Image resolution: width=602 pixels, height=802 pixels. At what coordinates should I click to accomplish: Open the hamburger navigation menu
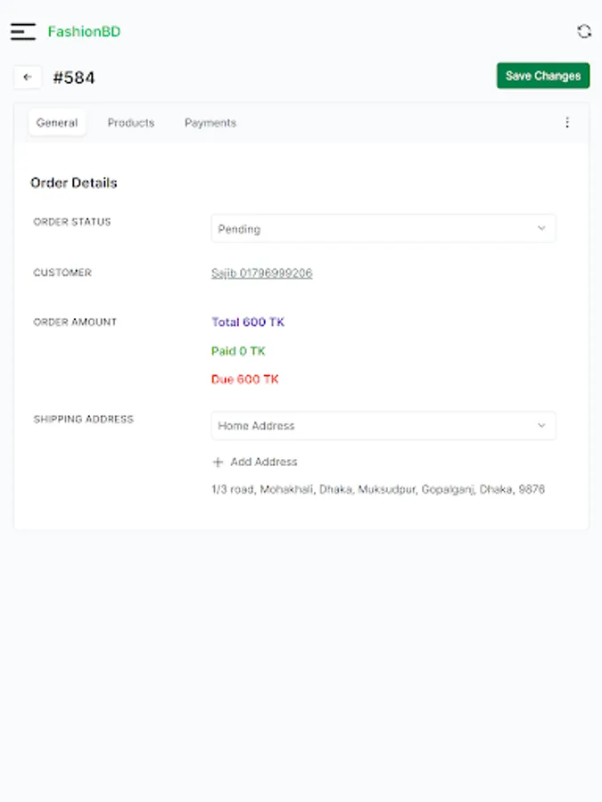tap(23, 32)
